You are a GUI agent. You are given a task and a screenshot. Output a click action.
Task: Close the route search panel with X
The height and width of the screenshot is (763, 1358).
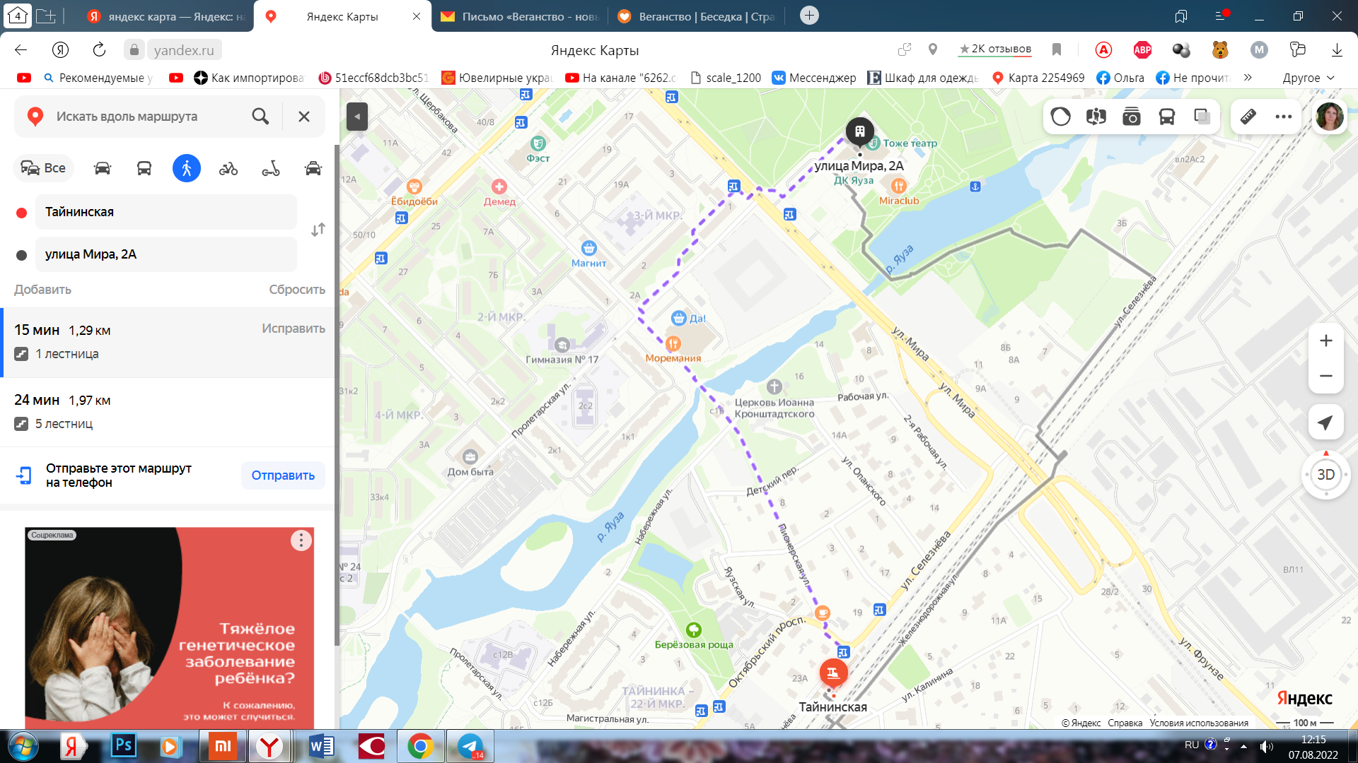(304, 117)
